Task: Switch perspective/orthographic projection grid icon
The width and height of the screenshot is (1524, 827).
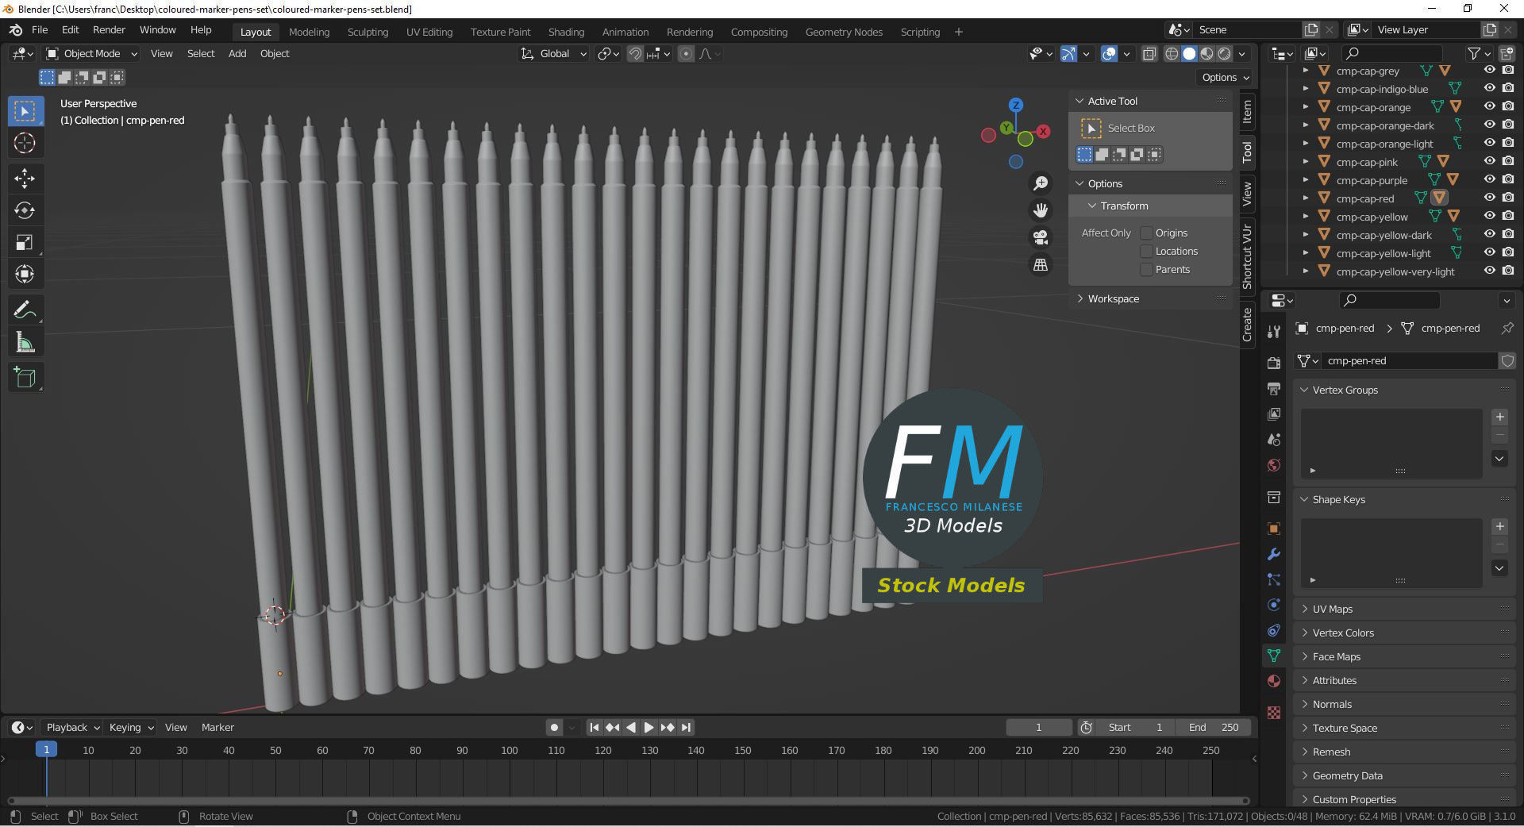Action: (1040, 264)
